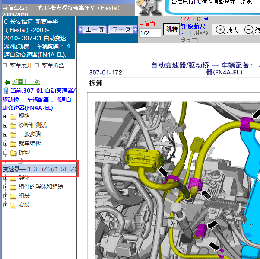
Task: Expand the 安装 folder node
Action: [5, 205]
